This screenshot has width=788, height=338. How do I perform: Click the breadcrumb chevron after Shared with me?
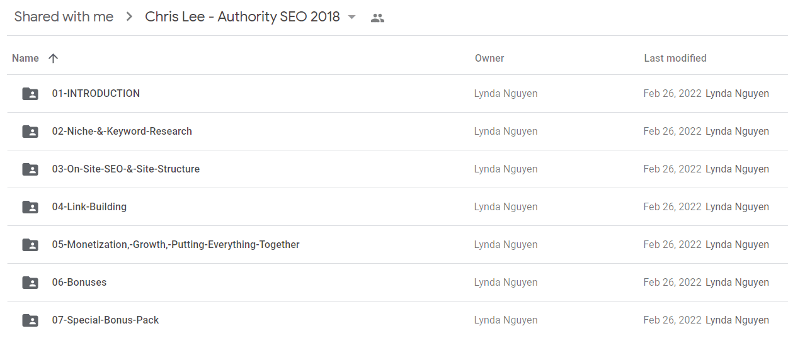pos(129,17)
